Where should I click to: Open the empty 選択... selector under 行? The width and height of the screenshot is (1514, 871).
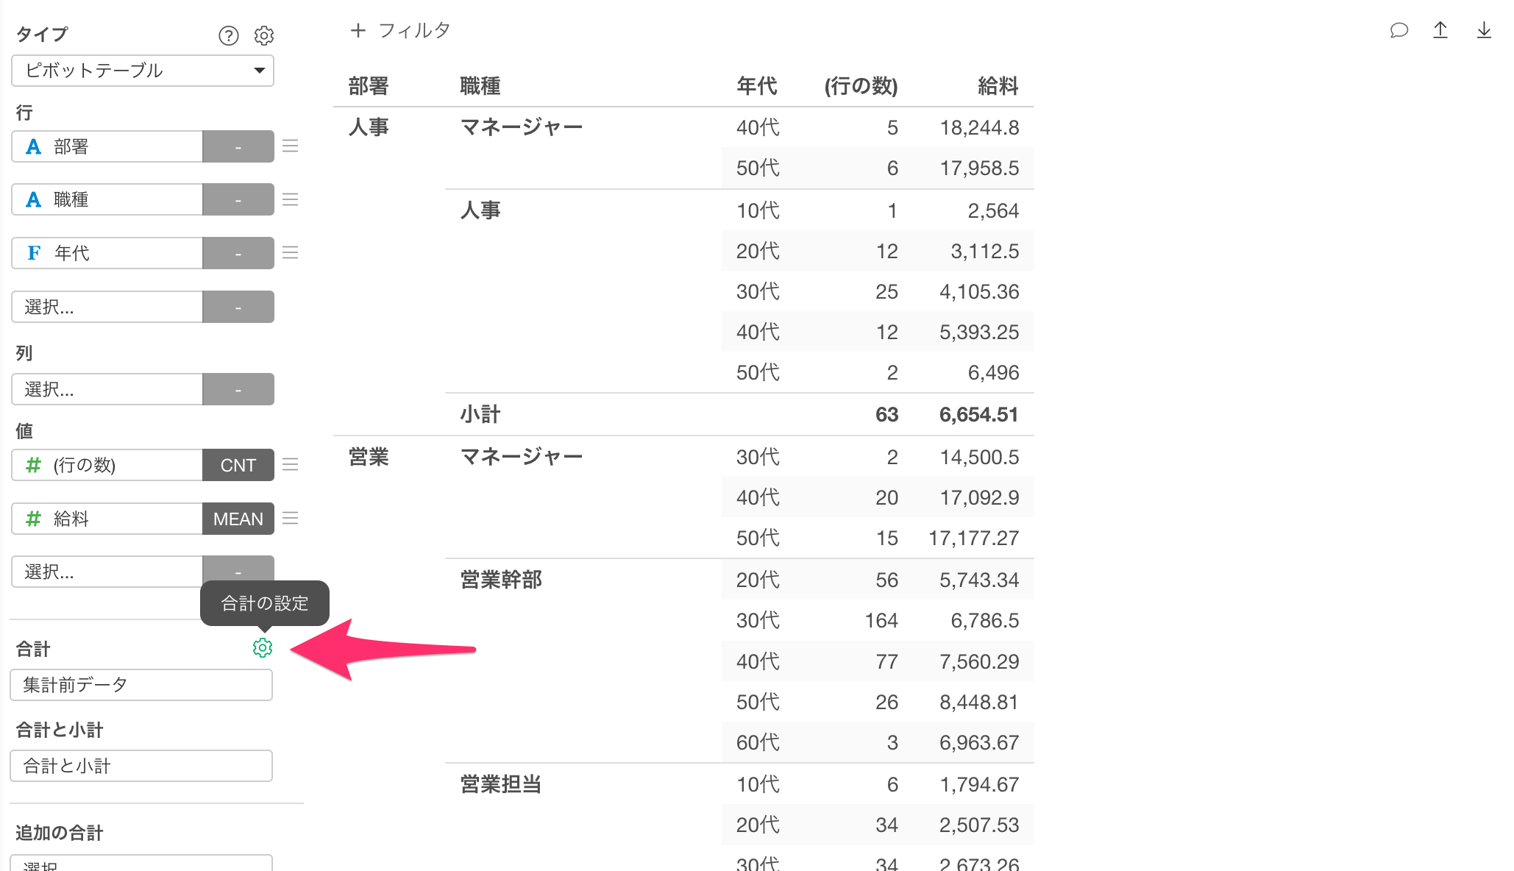[x=107, y=307]
